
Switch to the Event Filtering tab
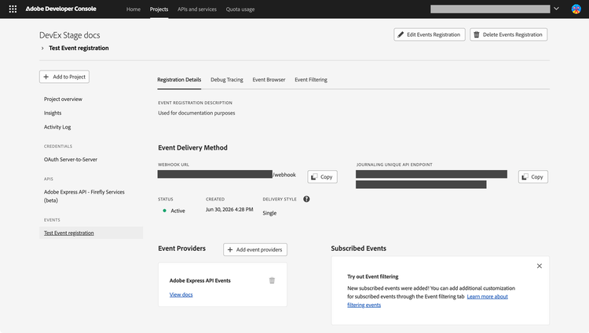311,79
